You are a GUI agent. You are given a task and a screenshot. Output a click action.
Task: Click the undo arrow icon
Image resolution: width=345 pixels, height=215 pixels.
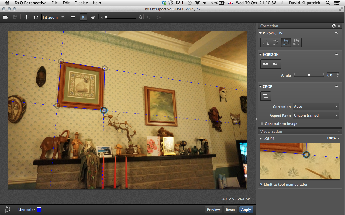pyautogui.click(x=149, y=17)
